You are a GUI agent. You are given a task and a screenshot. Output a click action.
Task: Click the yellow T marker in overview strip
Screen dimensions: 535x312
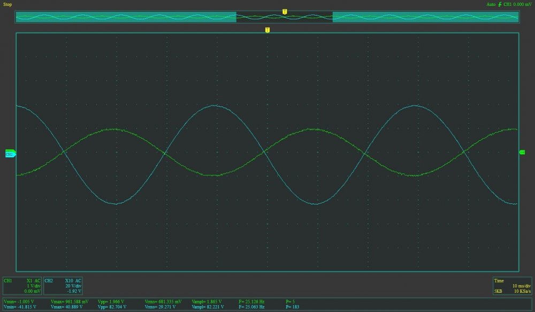285,11
